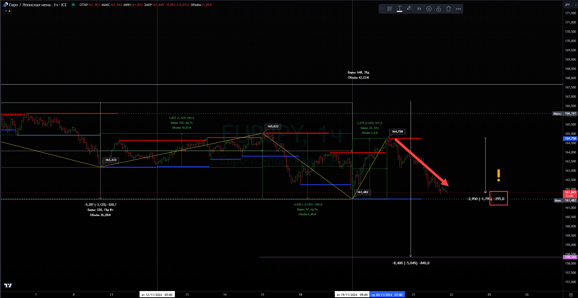Click the red 161,845 current price label

[x=570, y=194]
